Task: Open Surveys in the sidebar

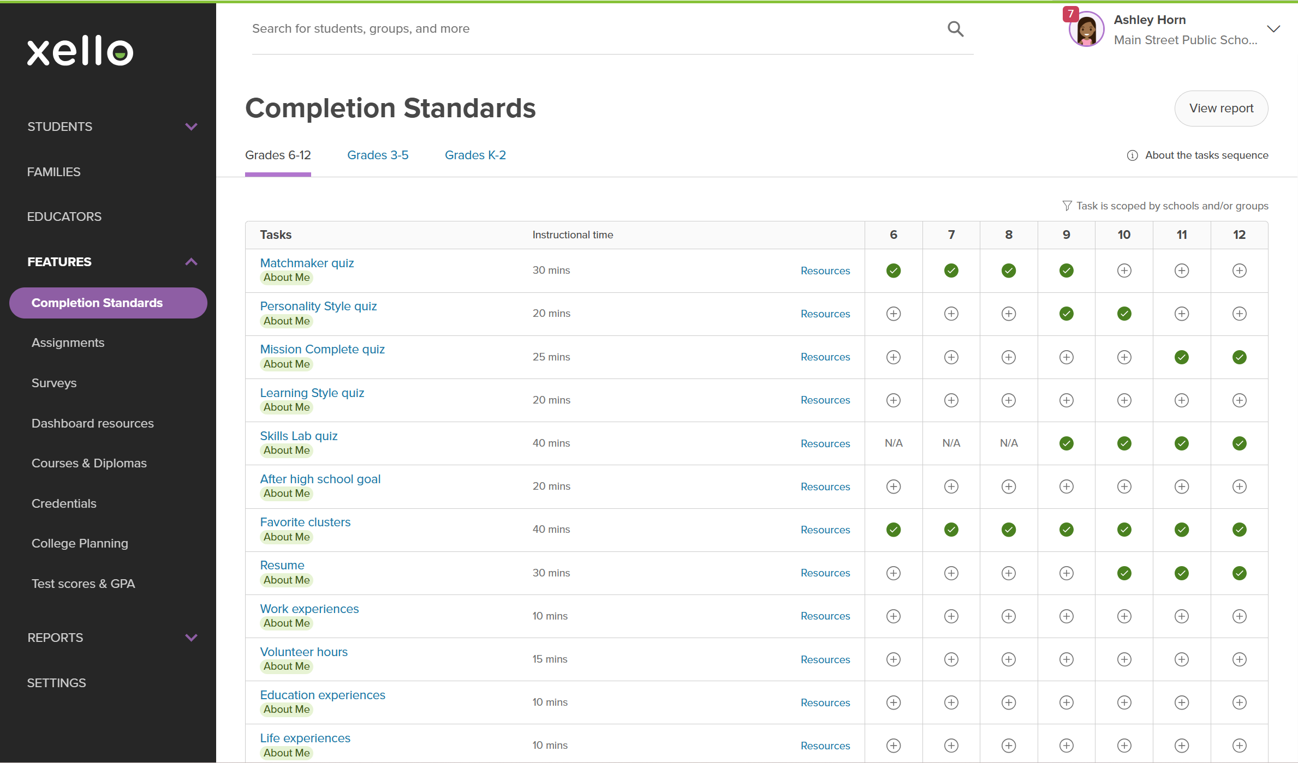Action: (54, 383)
